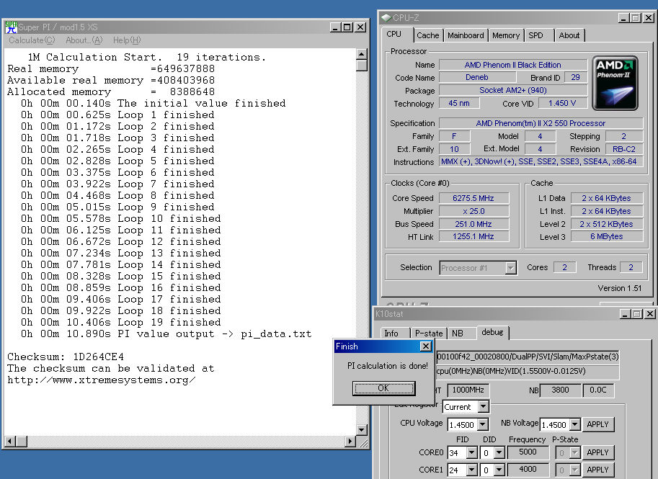Image resolution: width=658 pixels, height=479 pixels.
Task: Click the Bus Speed value 251.0 MHz
Action: (x=474, y=224)
